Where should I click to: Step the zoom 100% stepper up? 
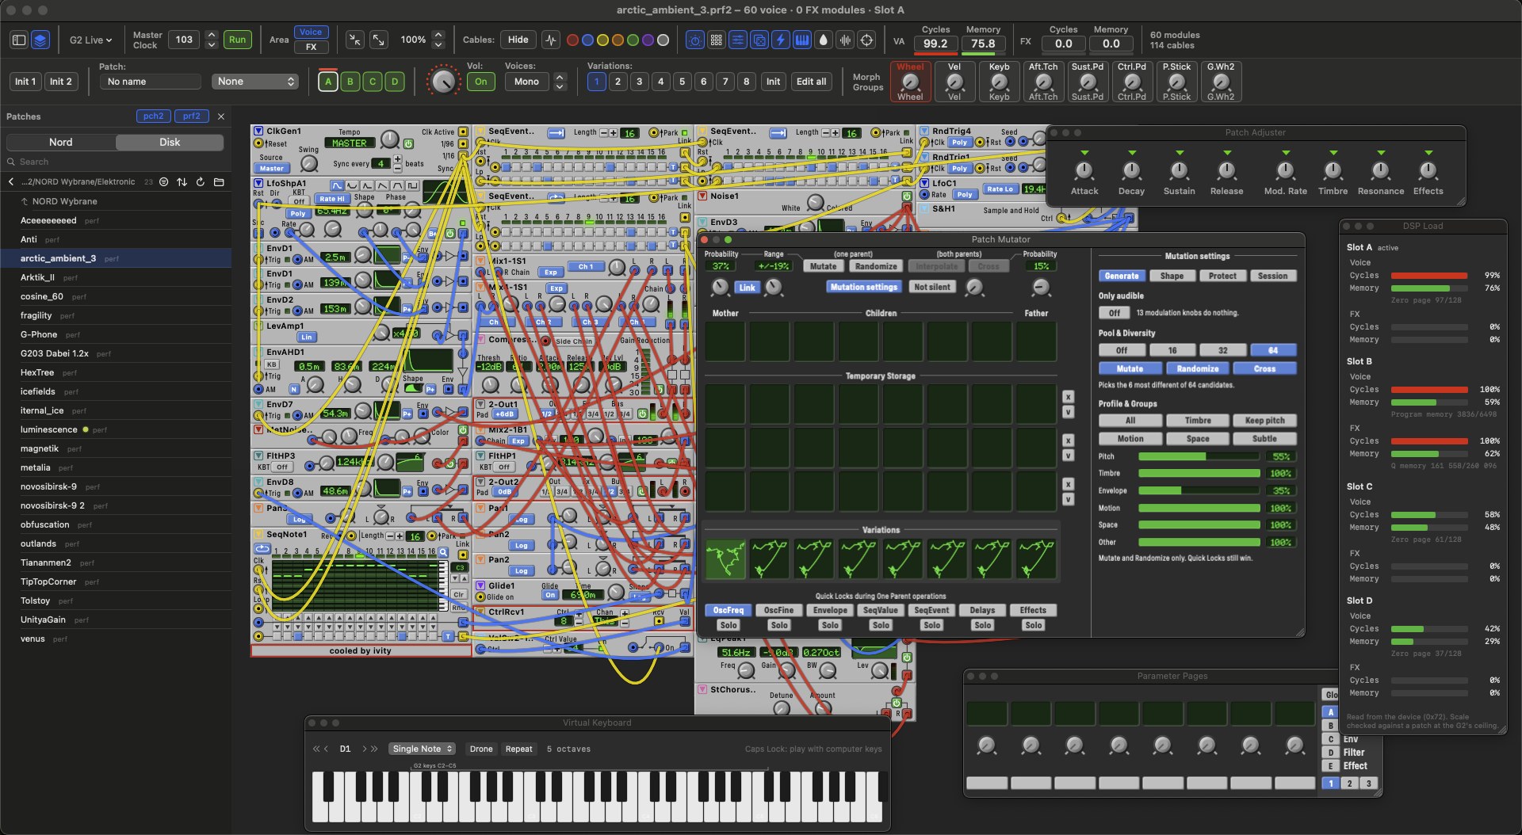coord(438,35)
